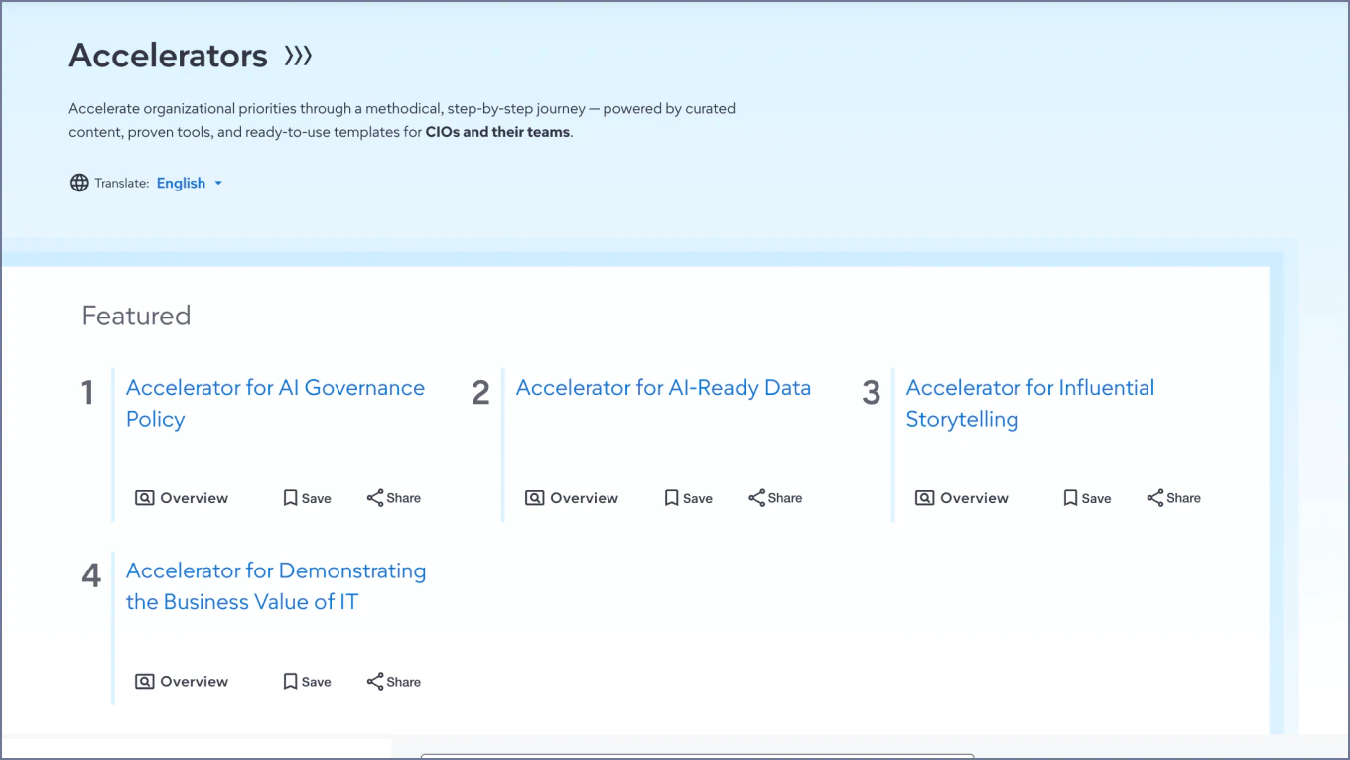The image size is (1350, 760).
Task: Click Share icon for AI-Ready Data
Action: (756, 498)
